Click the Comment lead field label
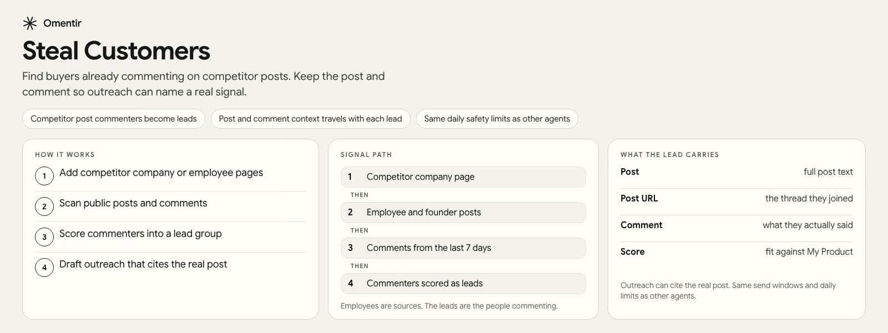The image size is (888, 333). point(641,225)
